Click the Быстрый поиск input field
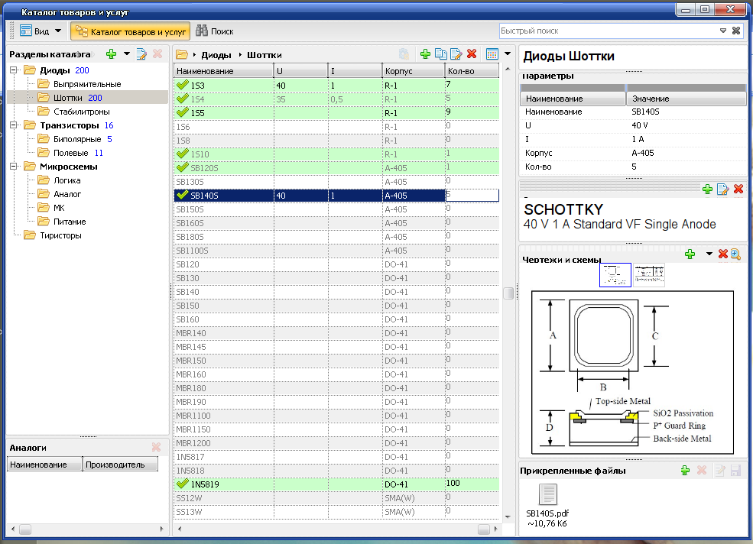This screenshot has width=753, height=544. [608, 31]
